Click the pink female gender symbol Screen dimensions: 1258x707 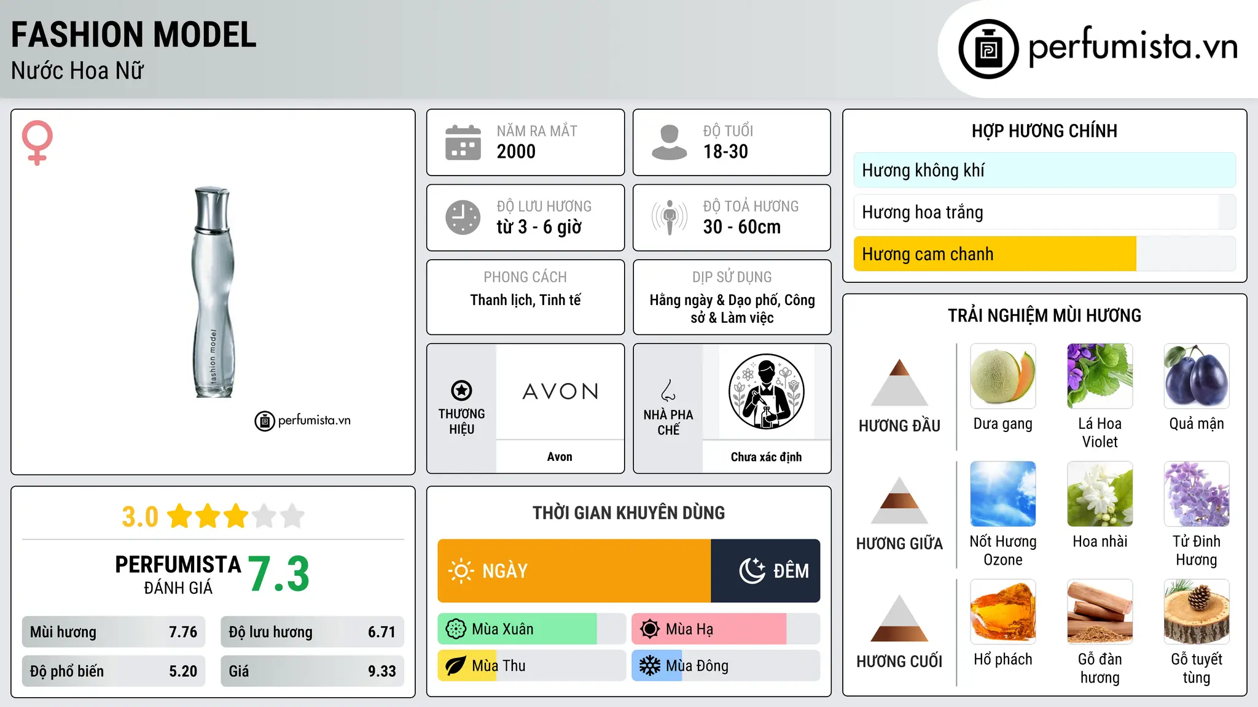click(x=37, y=143)
